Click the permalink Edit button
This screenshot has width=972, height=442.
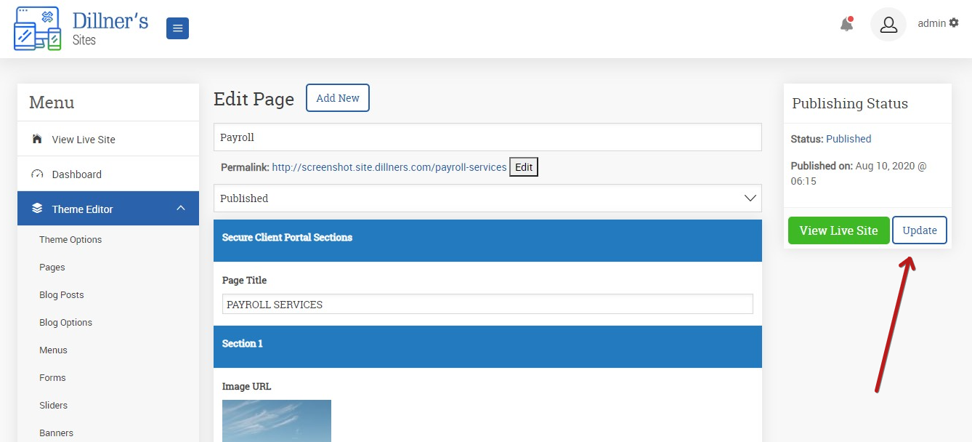click(x=524, y=167)
